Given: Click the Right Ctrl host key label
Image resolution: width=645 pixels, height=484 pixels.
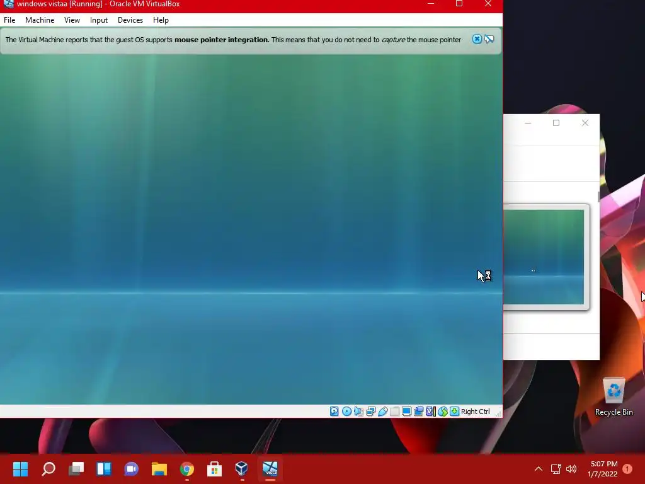Looking at the screenshot, I should 475,412.
